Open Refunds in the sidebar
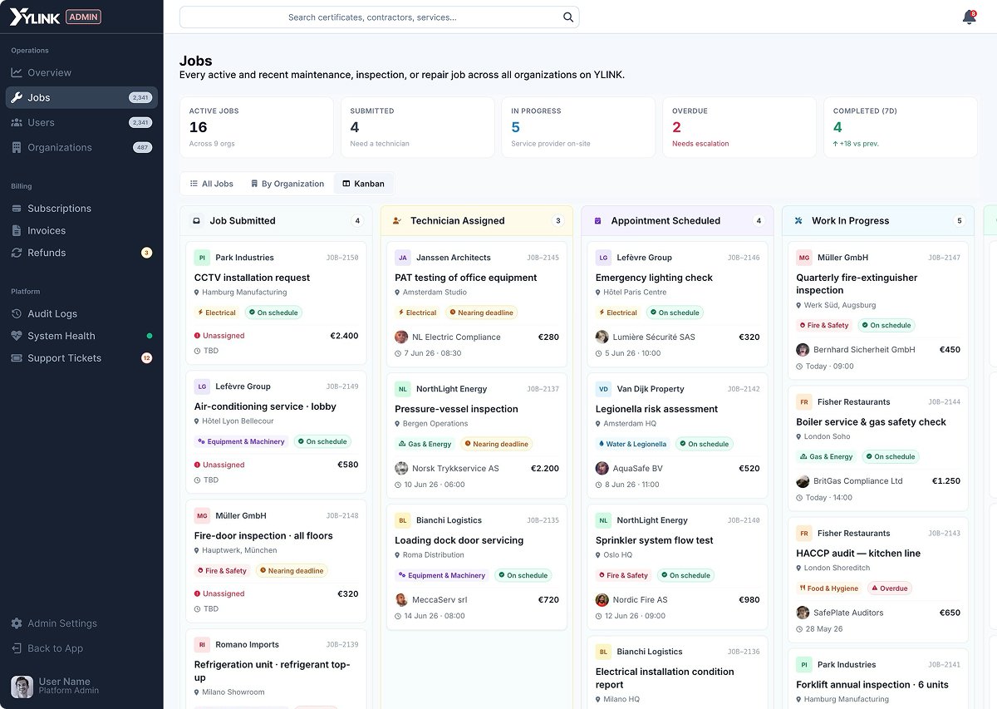The width and height of the screenshot is (997, 709). (81, 253)
